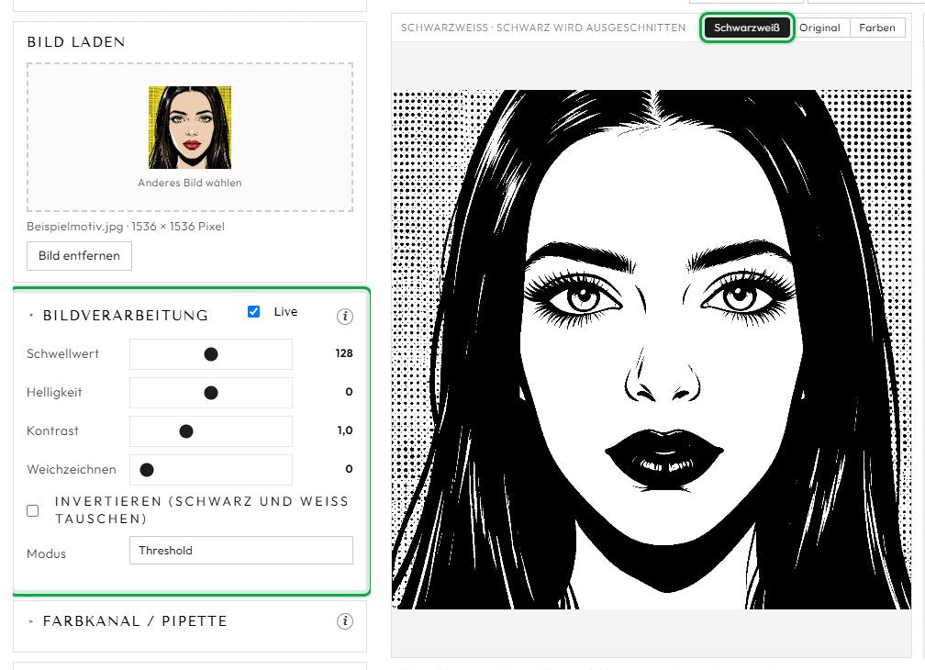Open info for Farbkanal / Pipette section
This screenshot has height=670, width=925.
click(345, 621)
